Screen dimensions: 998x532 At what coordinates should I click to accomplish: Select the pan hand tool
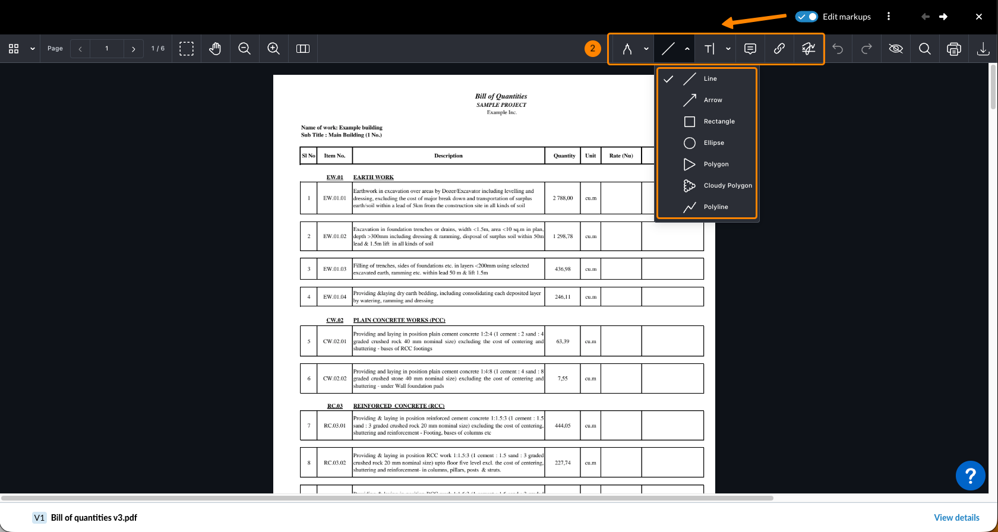215,49
